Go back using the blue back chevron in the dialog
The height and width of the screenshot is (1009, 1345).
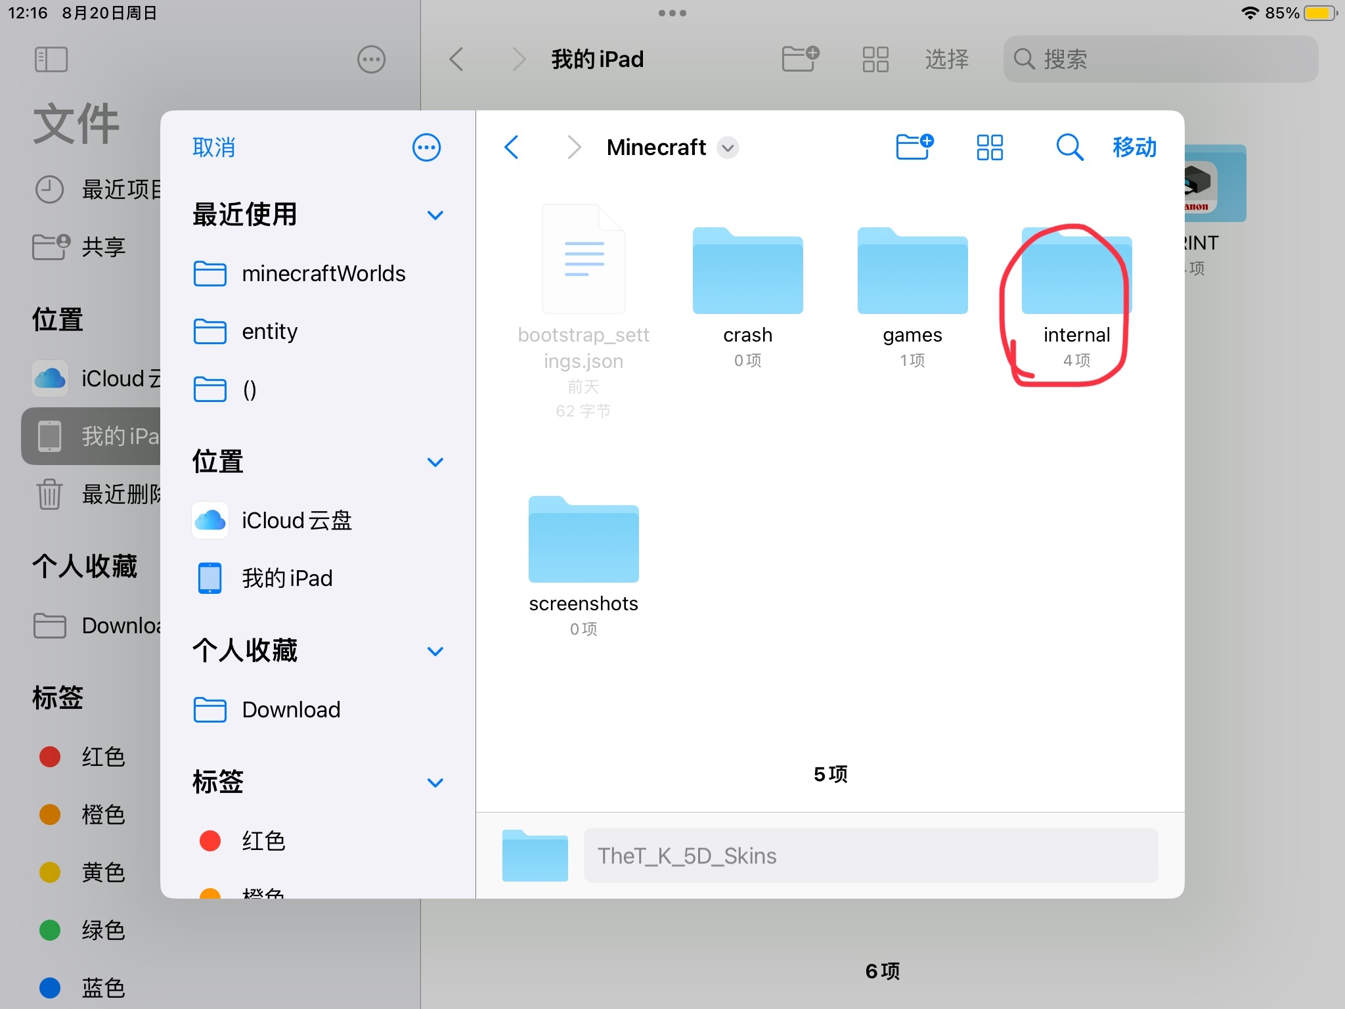pyautogui.click(x=512, y=147)
